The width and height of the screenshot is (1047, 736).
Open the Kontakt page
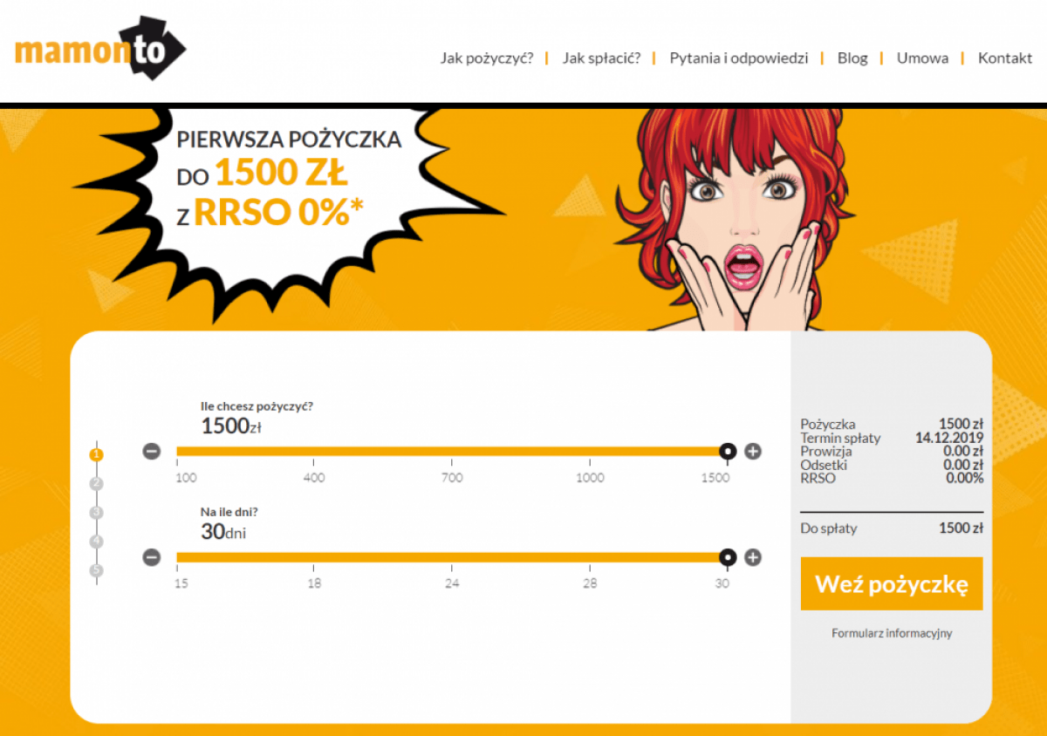tap(1005, 58)
